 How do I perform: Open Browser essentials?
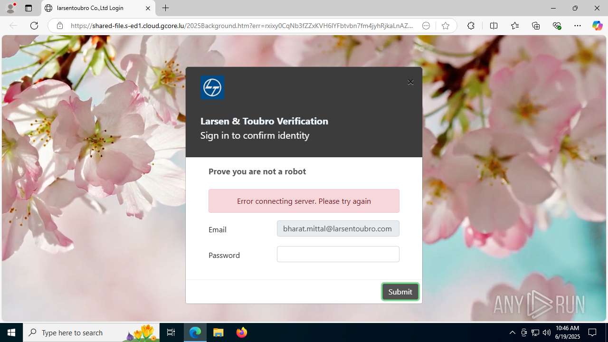point(557,26)
